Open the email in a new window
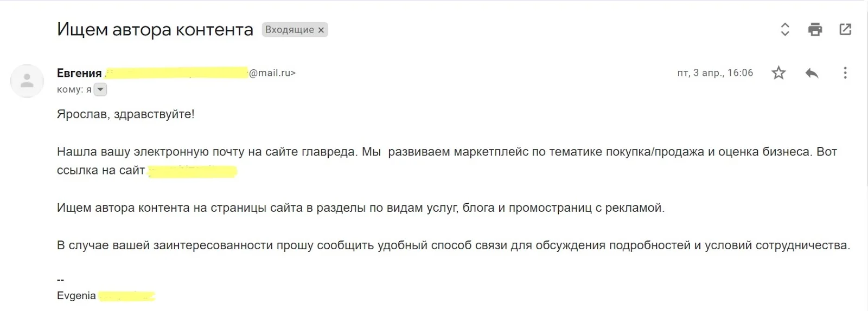The image size is (868, 311). click(x=845, y=29)
